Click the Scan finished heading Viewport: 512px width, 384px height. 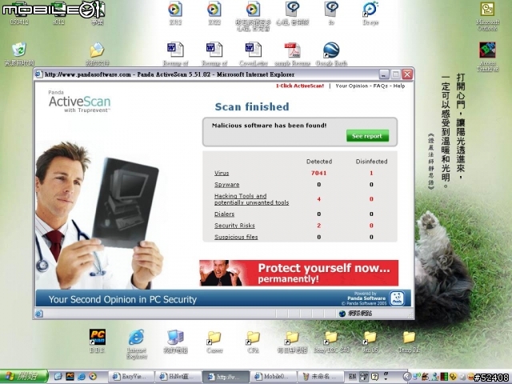pos(252,106)
